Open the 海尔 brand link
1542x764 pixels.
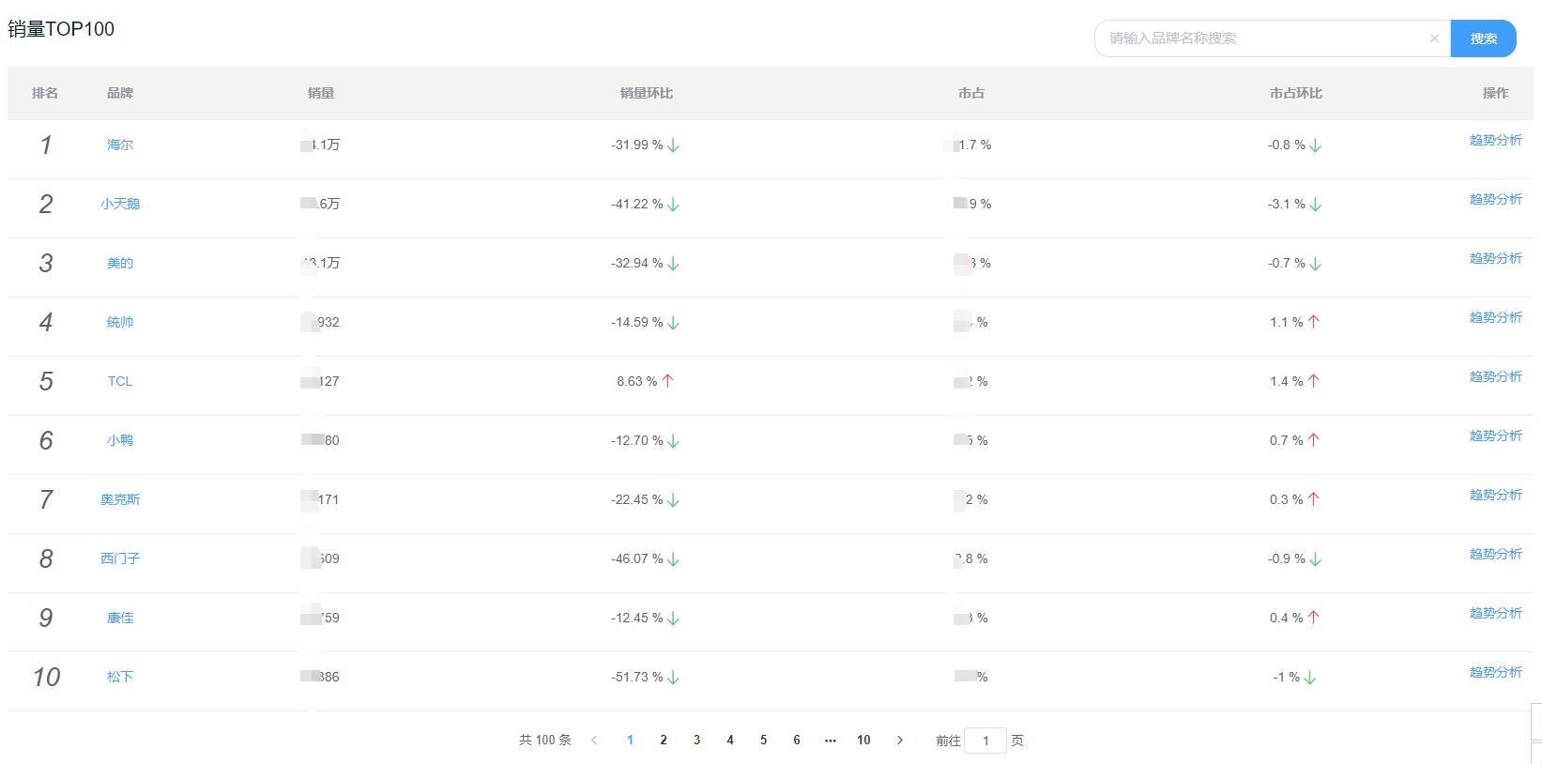(120, 145)
